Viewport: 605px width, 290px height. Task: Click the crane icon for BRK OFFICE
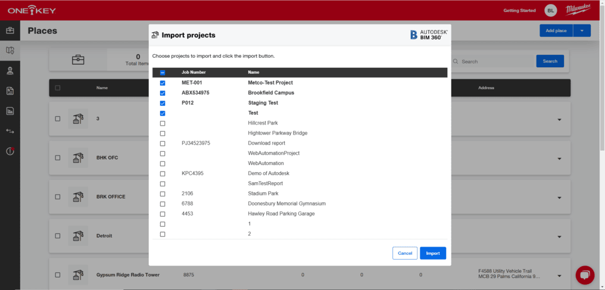coord(78,197)
